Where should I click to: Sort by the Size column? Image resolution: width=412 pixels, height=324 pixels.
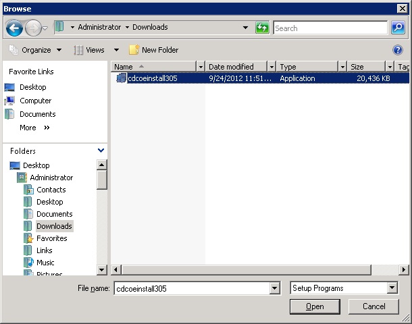pos(367,67)
